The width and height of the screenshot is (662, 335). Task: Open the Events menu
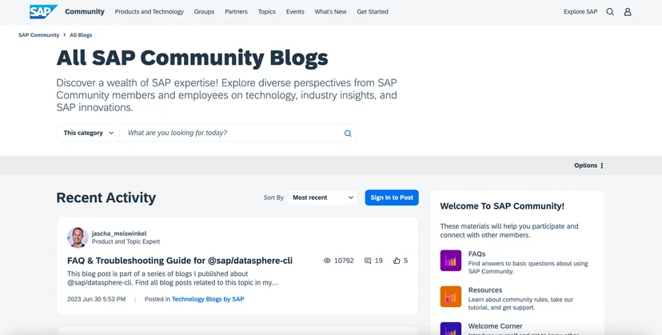(295, 12)
